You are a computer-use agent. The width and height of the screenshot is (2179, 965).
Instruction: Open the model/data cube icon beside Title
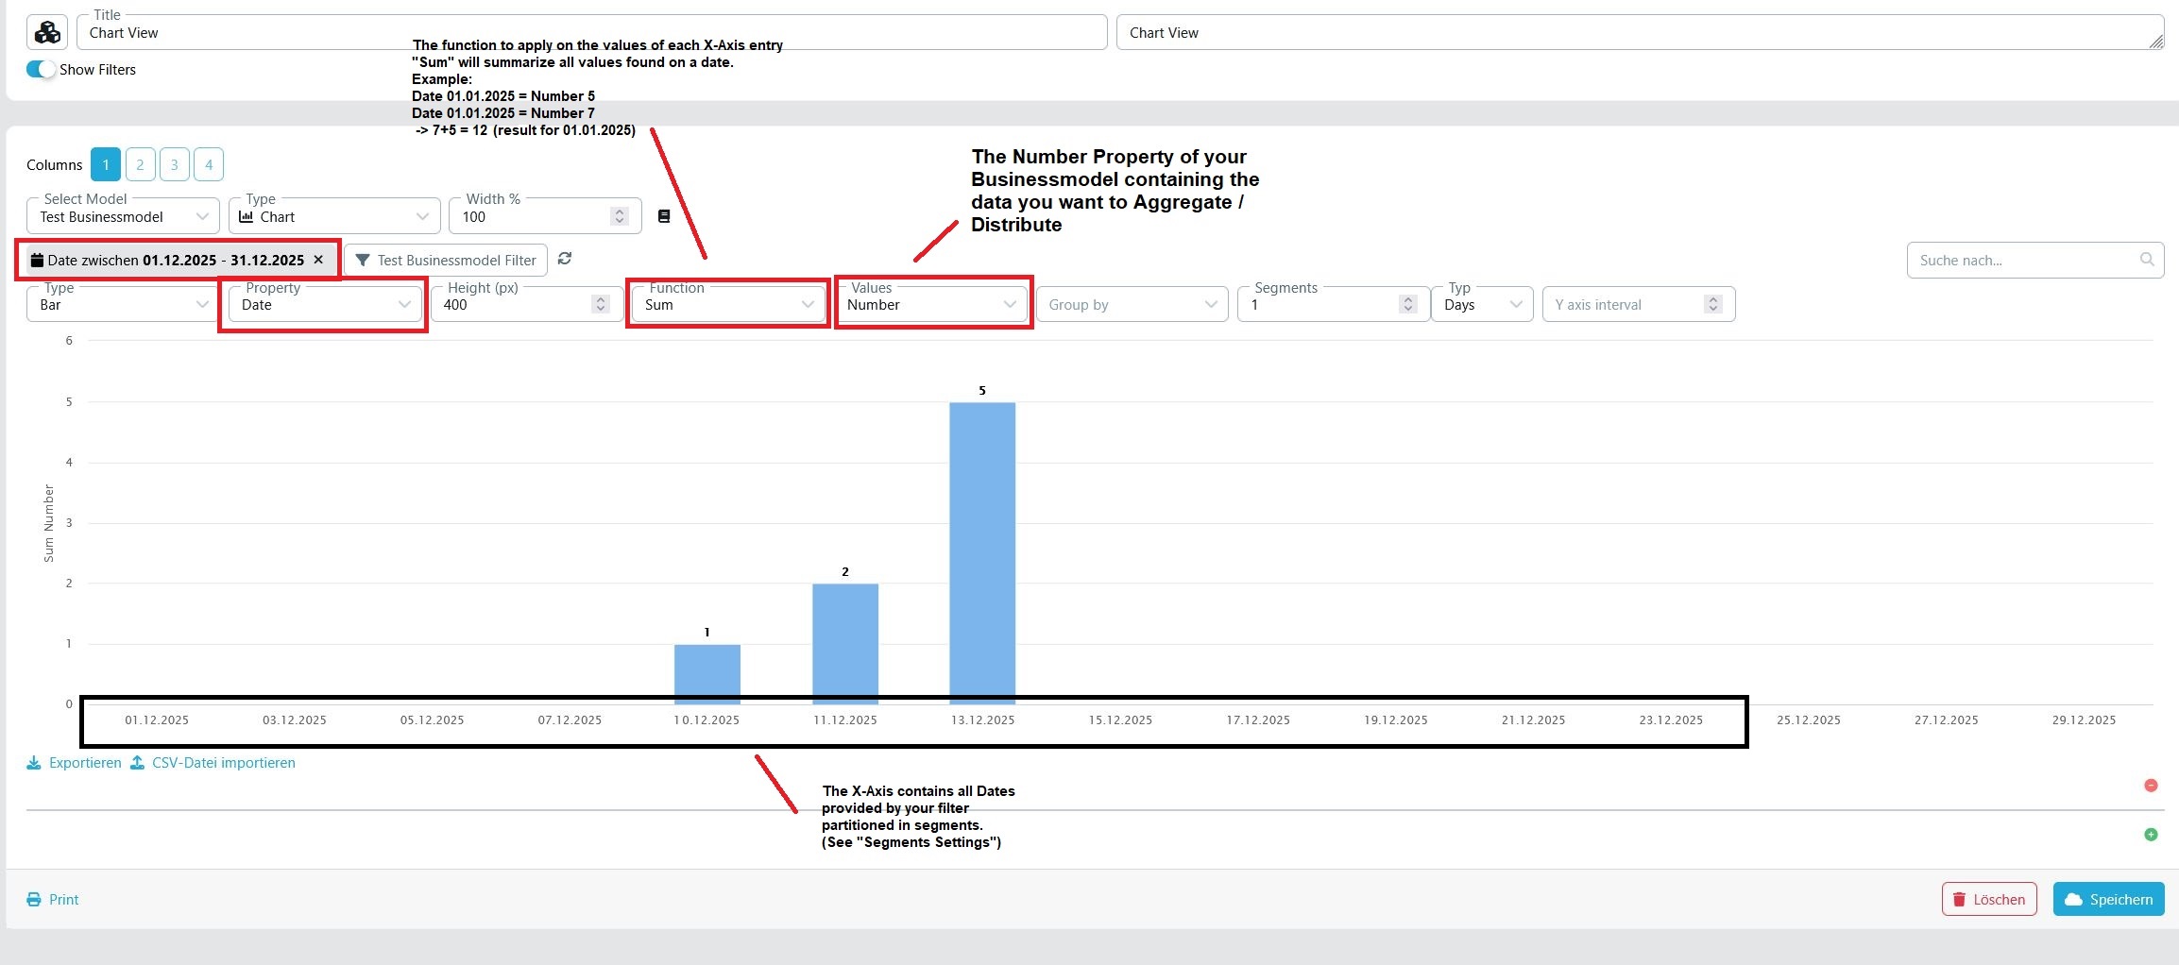coord(45,31)
